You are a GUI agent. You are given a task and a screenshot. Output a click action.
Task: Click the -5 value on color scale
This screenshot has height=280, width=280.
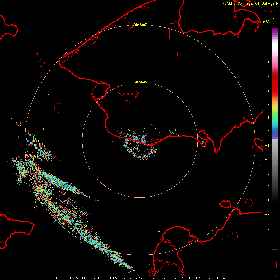point(267,201)
